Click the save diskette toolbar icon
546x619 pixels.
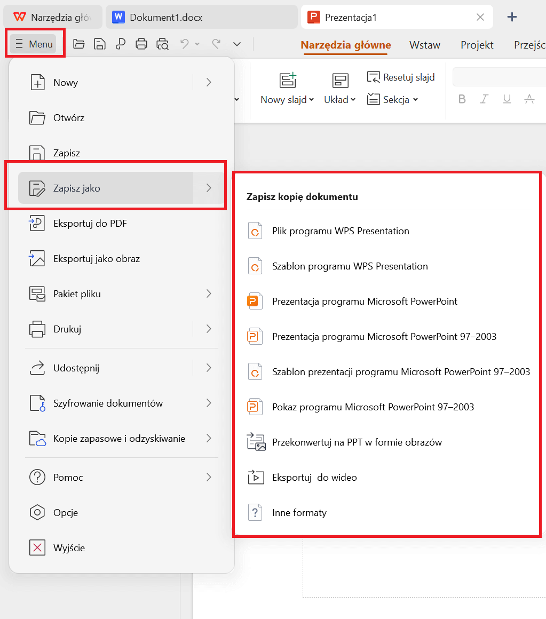[x=99, y=44]
